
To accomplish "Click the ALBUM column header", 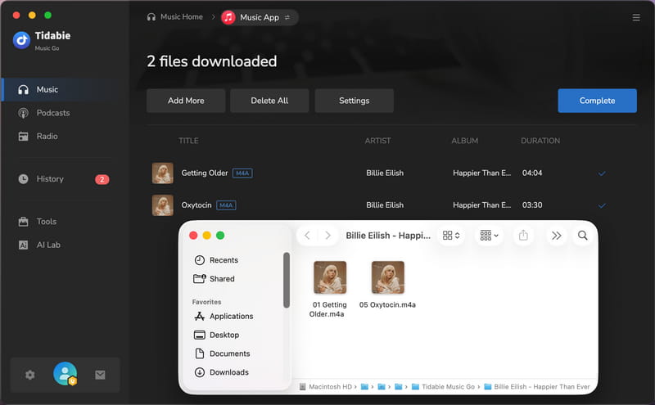I will tap(464, 141).
